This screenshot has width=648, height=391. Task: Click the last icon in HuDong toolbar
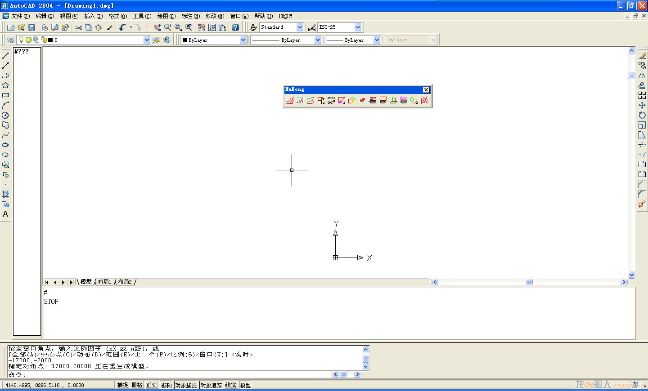(424, 100)
